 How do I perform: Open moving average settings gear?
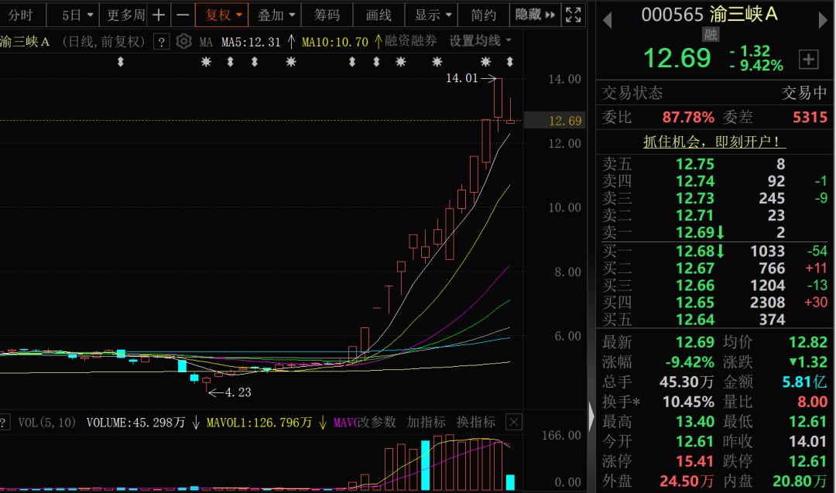(x=183, y=41)
